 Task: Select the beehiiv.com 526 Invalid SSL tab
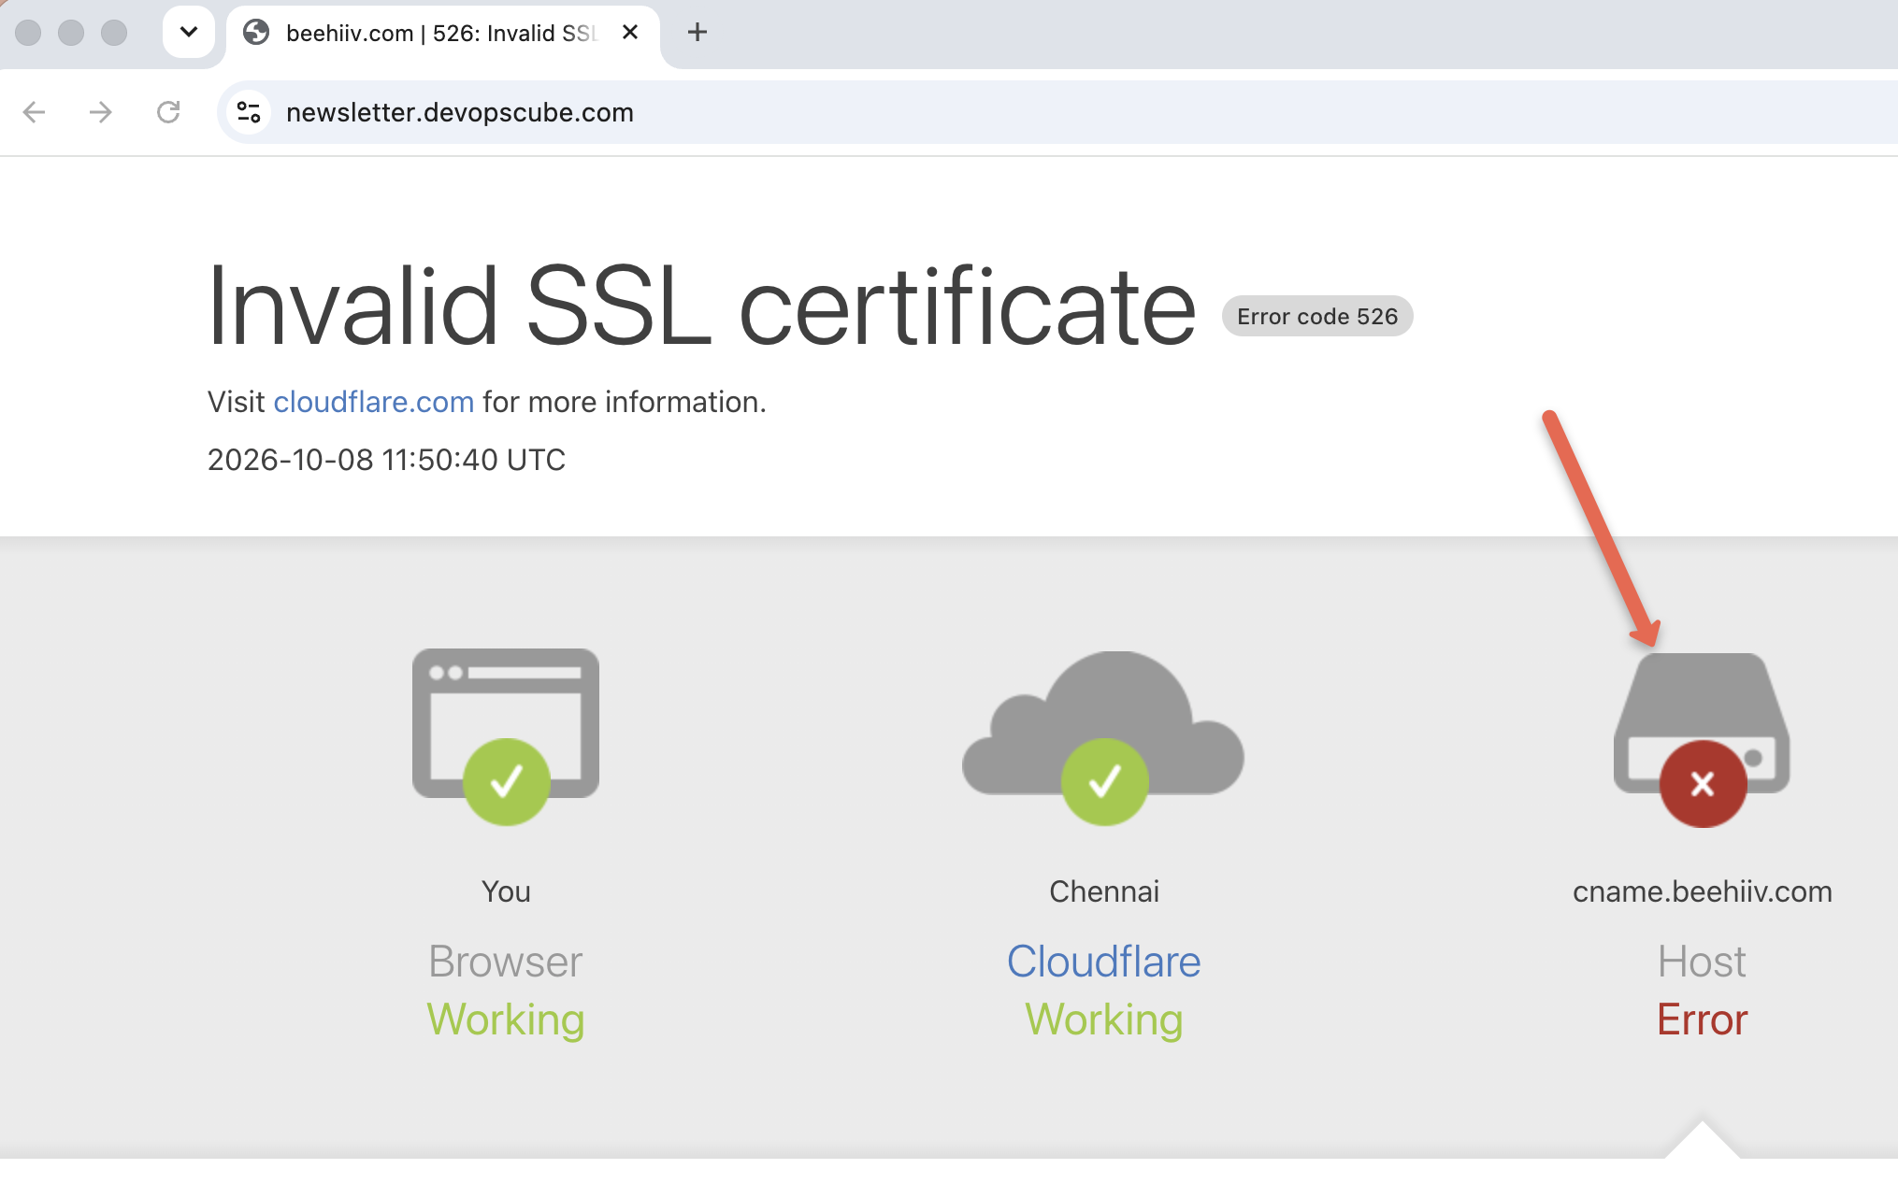(443, 34)
